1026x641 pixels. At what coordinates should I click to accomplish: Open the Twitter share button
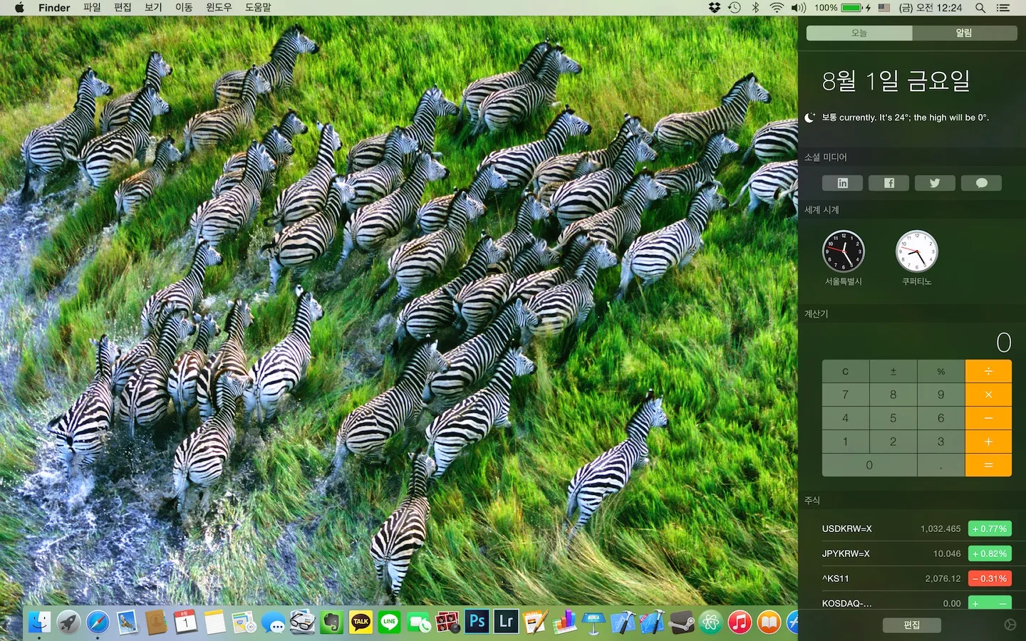pyautogui.click(x=935, y=183)
